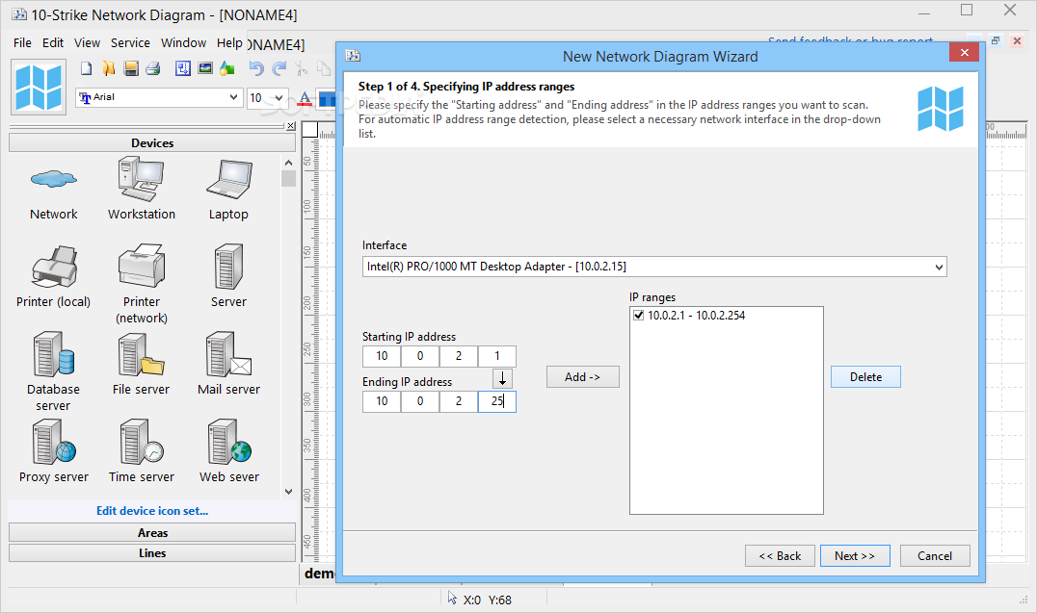The image size is (1037, 613).
Task: Click the Delete button
Action: coord(865,376)
